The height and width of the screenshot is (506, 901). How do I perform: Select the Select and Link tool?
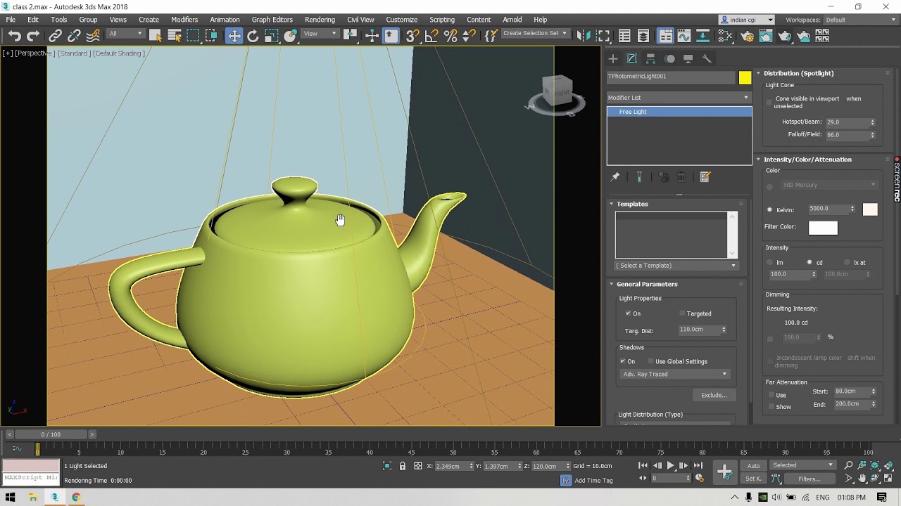55,36
